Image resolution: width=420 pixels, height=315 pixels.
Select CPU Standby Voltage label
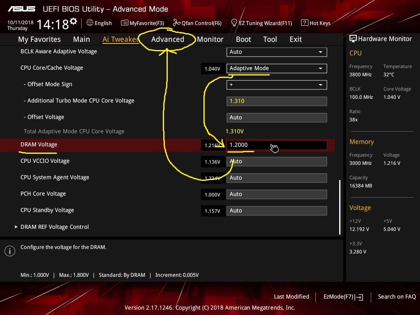[47, 210]
